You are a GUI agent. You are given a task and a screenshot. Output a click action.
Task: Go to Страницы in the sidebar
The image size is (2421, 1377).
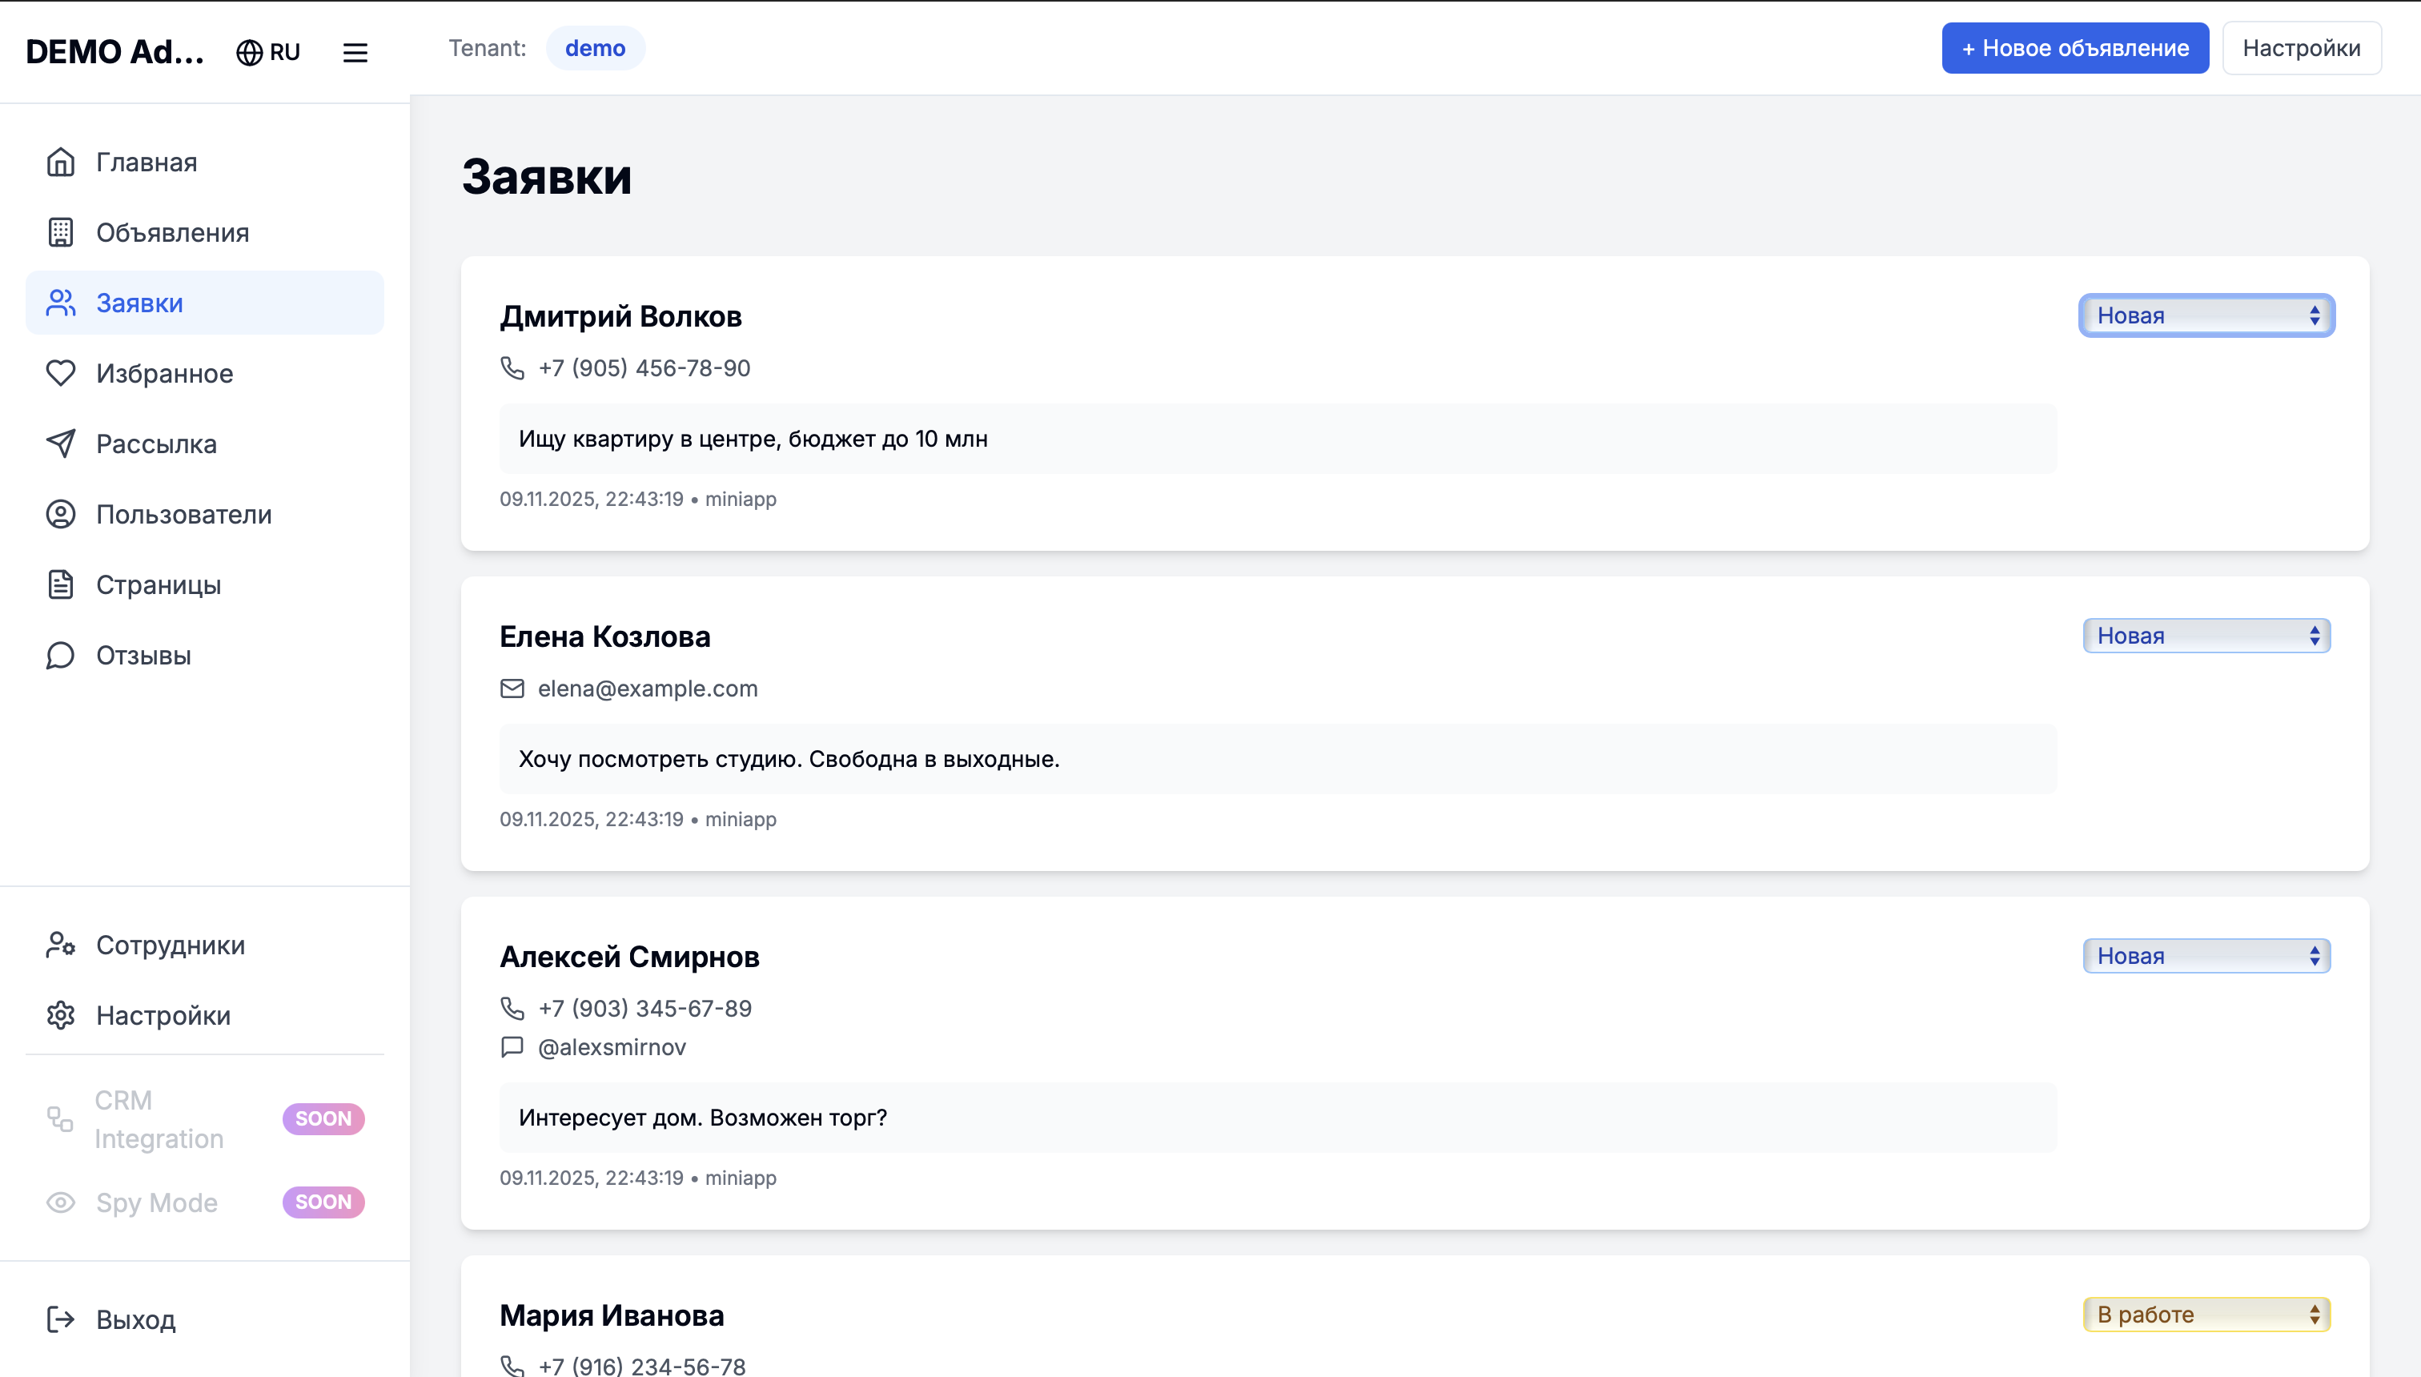(158, 584)
